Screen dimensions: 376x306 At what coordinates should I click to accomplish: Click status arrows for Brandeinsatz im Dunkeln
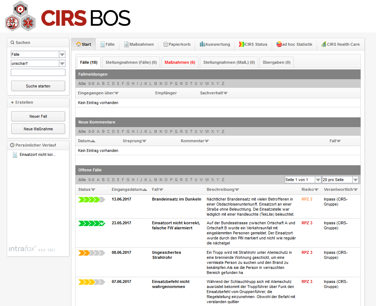click(x=92, y=199)
